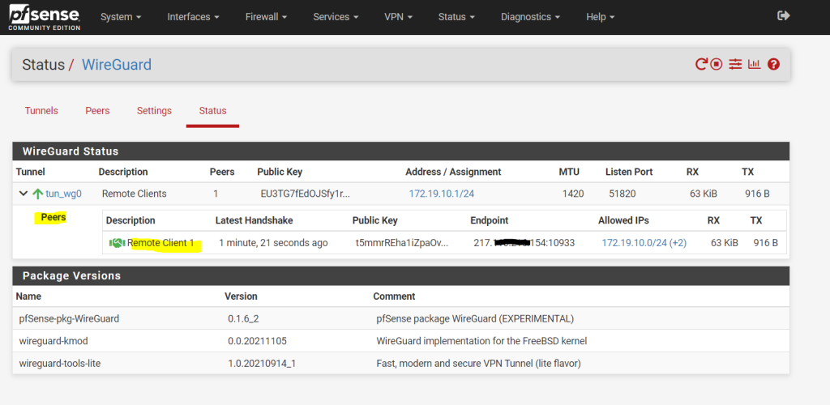The image size is (830, 405).
Task: Click the pfSense Community Edition logo
Action: [44, 18]
